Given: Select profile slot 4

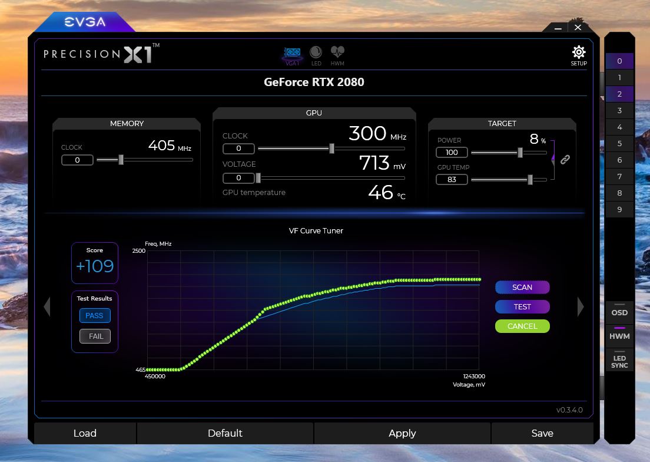Looking at the screenshot, I should coord(619,127).
